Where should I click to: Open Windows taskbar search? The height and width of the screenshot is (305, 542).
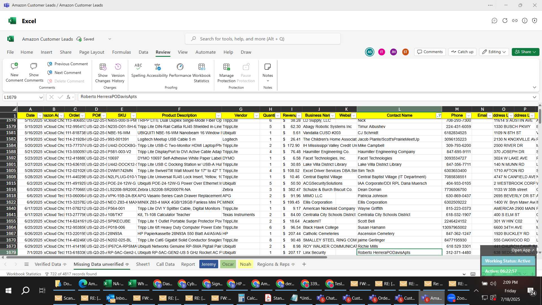pos(25,290)
